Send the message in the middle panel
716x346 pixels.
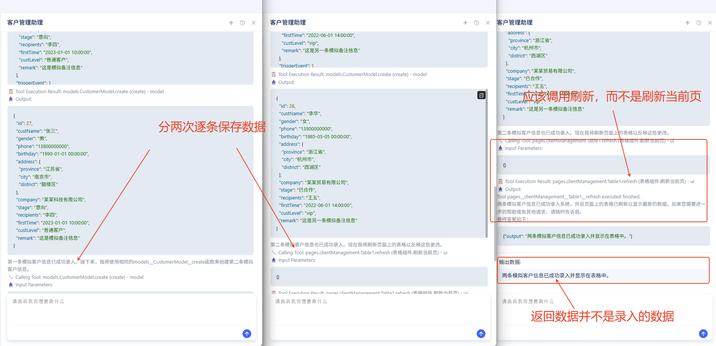click(x=481, y=334)
